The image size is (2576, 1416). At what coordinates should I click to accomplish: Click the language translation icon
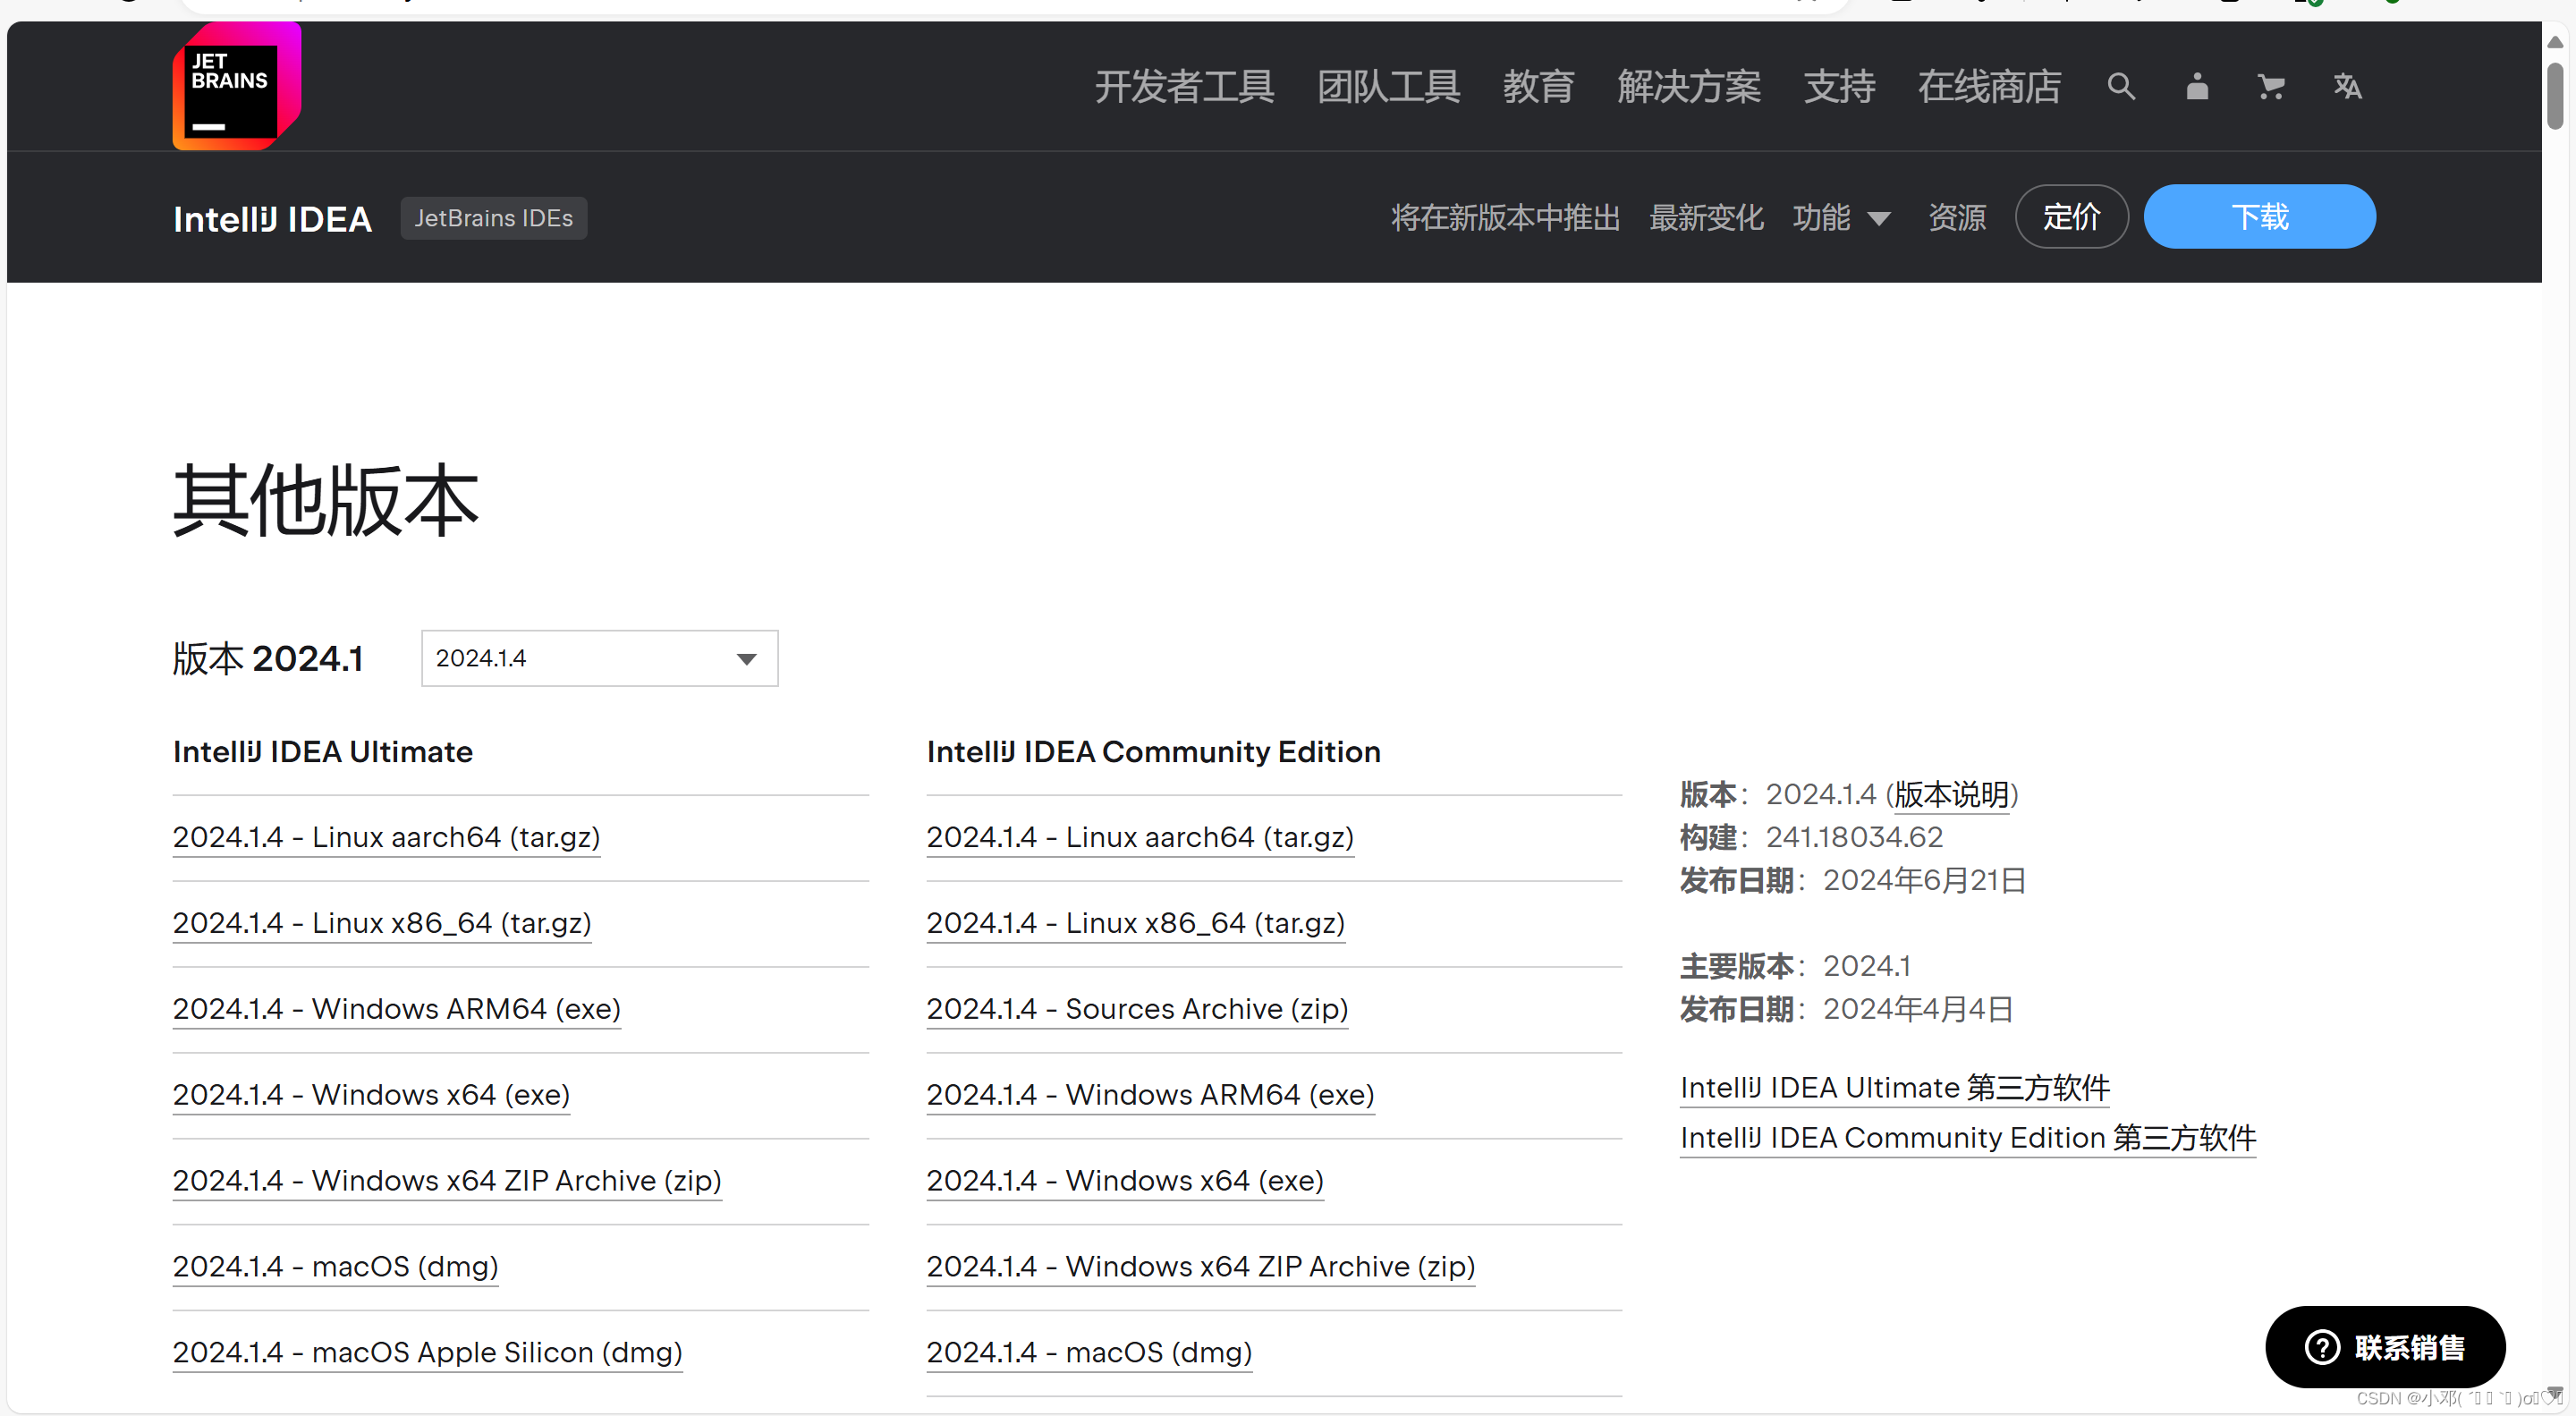pyautogui.click(x=2347, y=87)
